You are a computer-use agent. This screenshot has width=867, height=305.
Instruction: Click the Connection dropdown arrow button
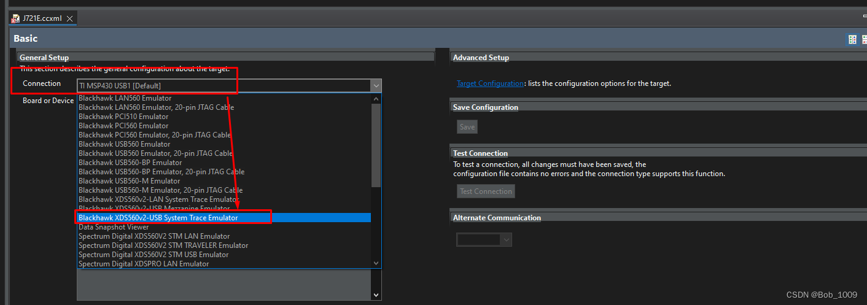(376, 85)
